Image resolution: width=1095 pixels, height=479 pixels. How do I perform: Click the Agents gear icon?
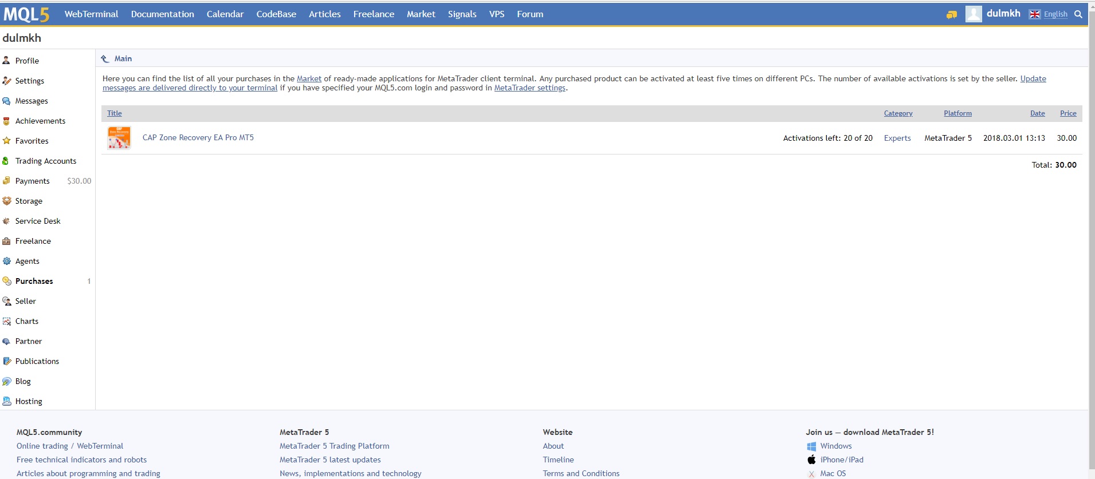(x=6, y=261)
